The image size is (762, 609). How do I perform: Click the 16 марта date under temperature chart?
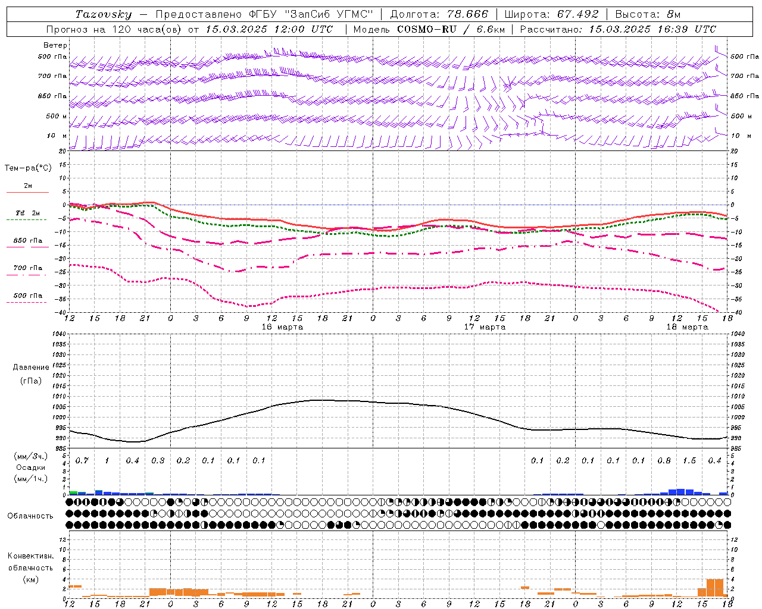282,327
